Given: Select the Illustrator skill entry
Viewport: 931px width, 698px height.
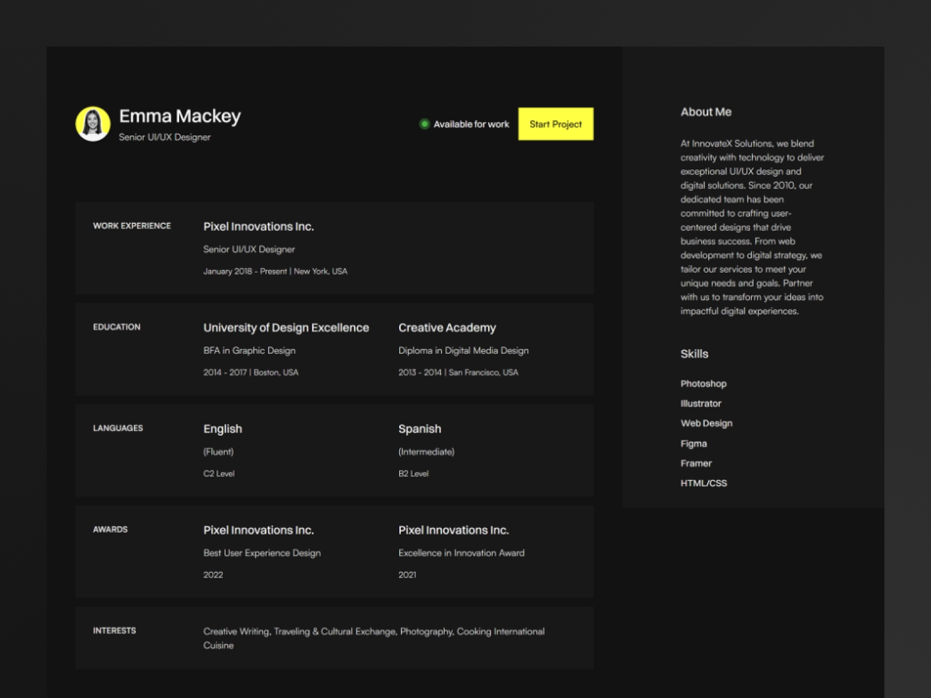Looking at the screenshot, I should (x=701, y=404).
